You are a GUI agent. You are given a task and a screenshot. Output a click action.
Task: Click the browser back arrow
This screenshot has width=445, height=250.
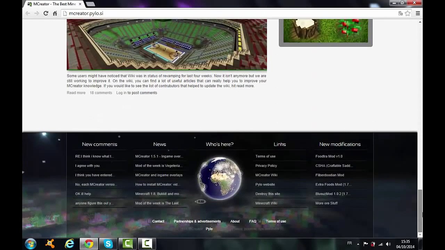coord(28,13)
